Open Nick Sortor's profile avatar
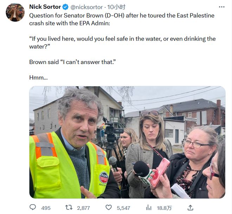Viewport: 232px width, 214px height. coord(15,12)
